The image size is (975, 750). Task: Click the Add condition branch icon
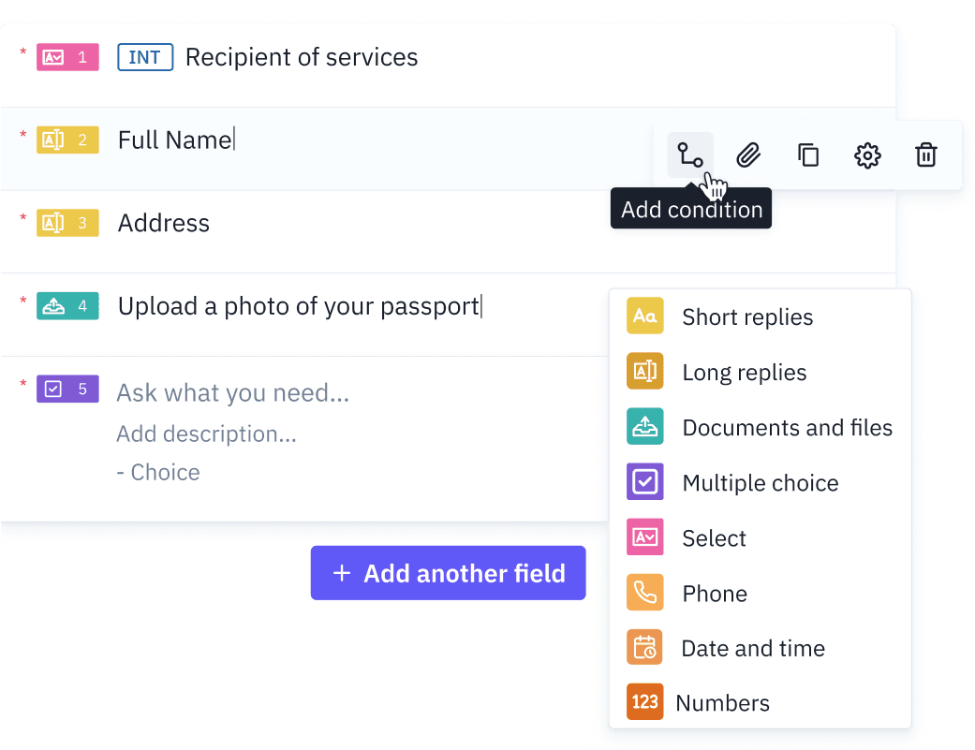click(690, 154)
